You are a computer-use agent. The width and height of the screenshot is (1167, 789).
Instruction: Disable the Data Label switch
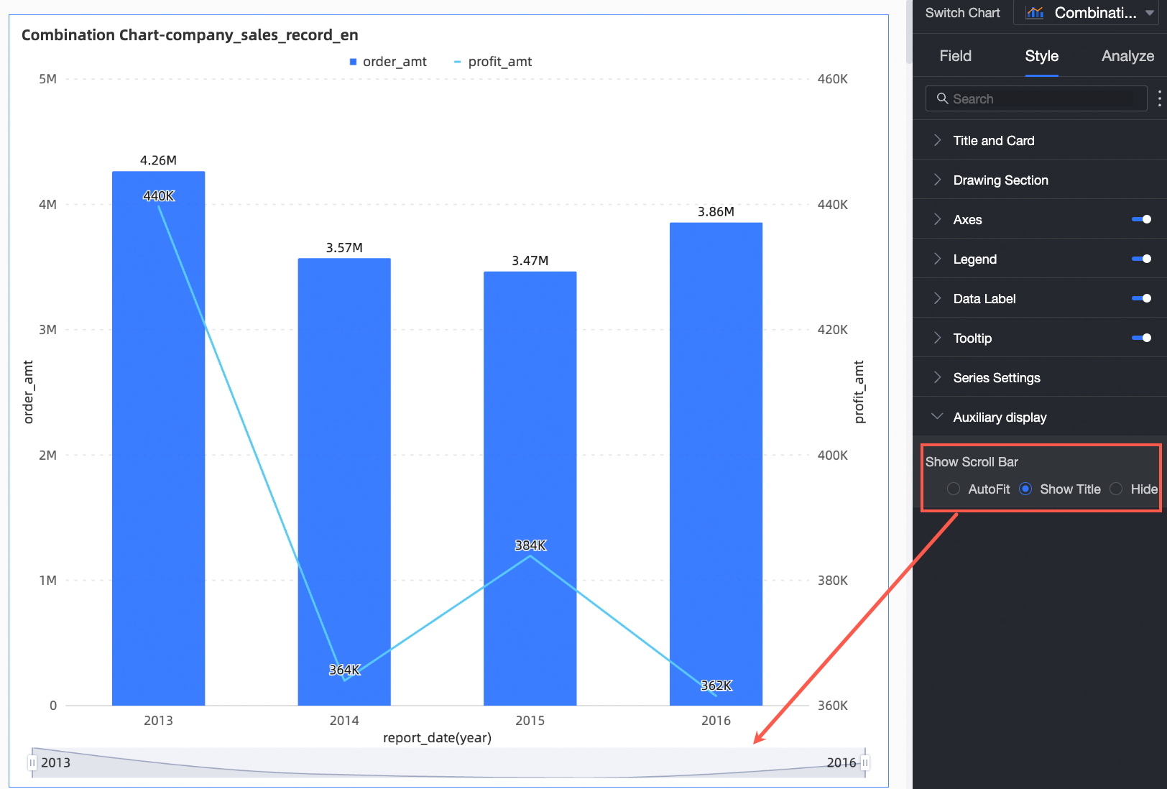point(1141,298)
